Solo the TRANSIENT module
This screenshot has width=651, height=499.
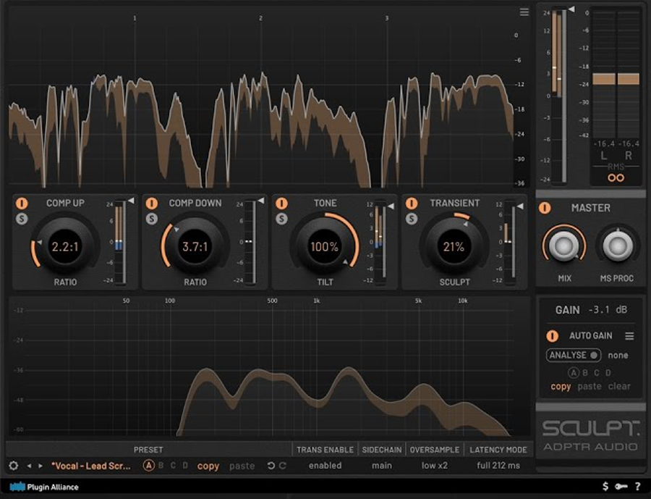[412, 218]
